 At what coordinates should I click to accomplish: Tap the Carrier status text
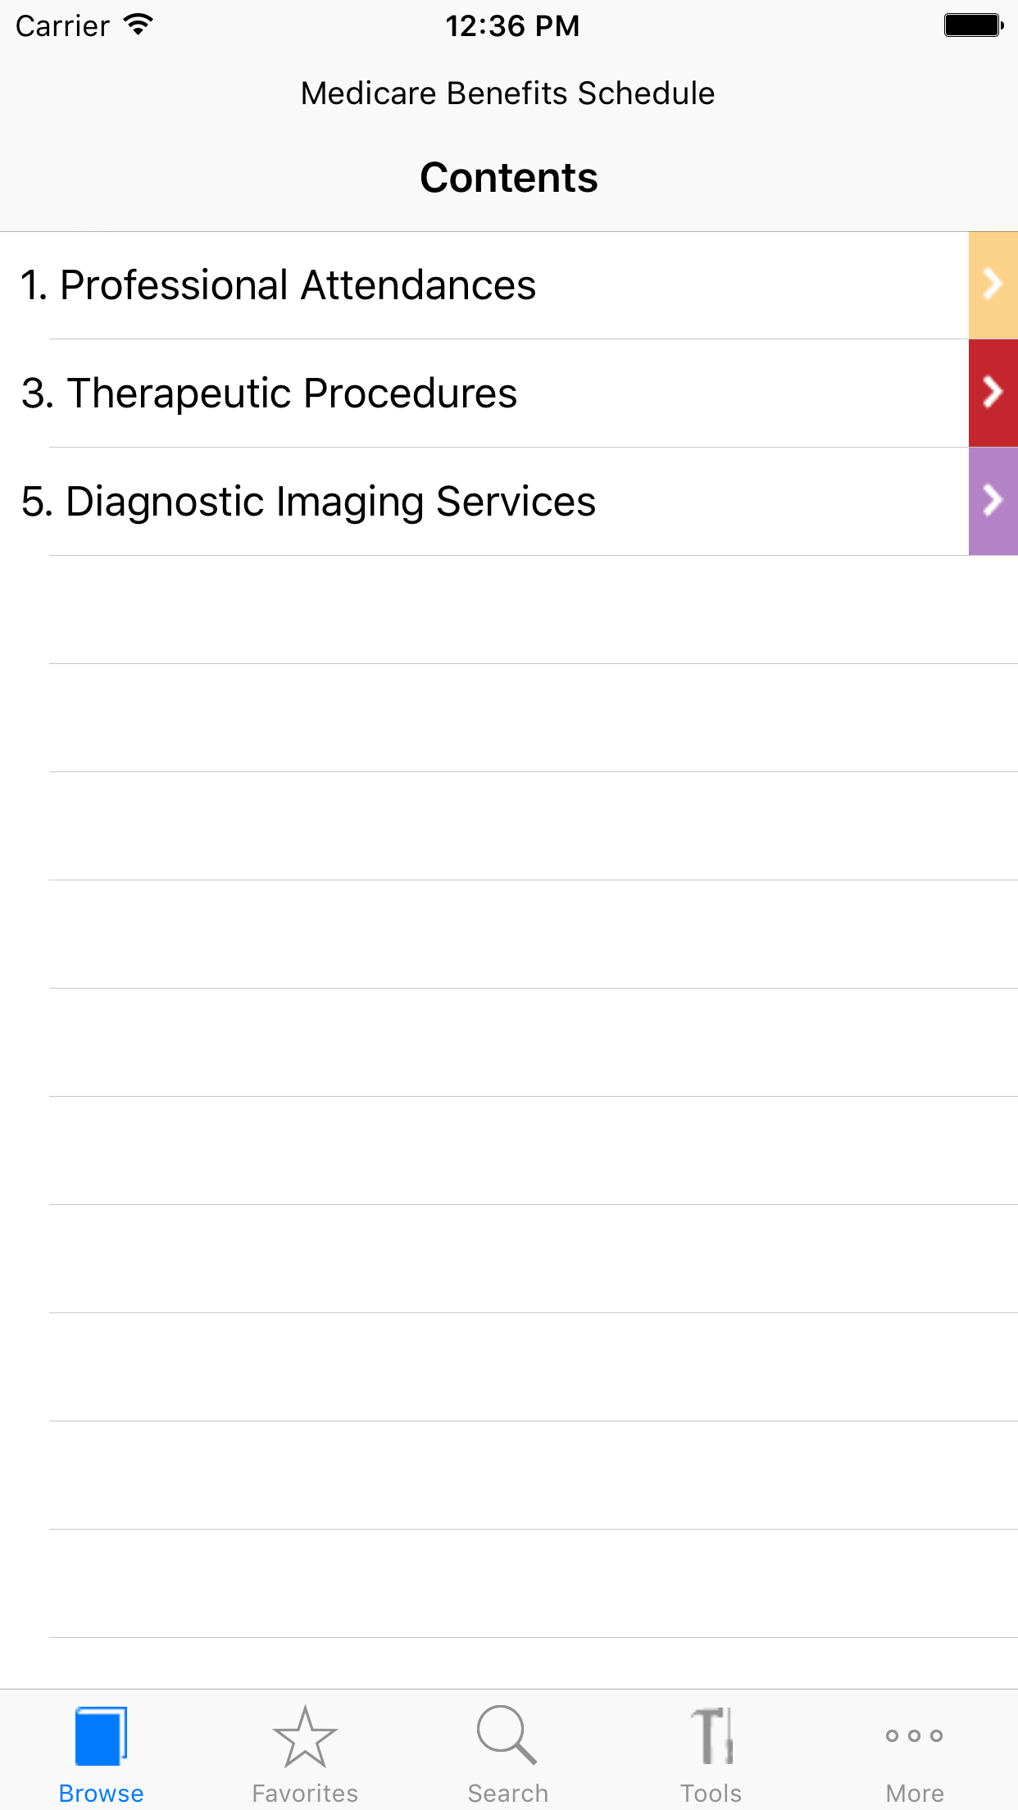[62, 26]
